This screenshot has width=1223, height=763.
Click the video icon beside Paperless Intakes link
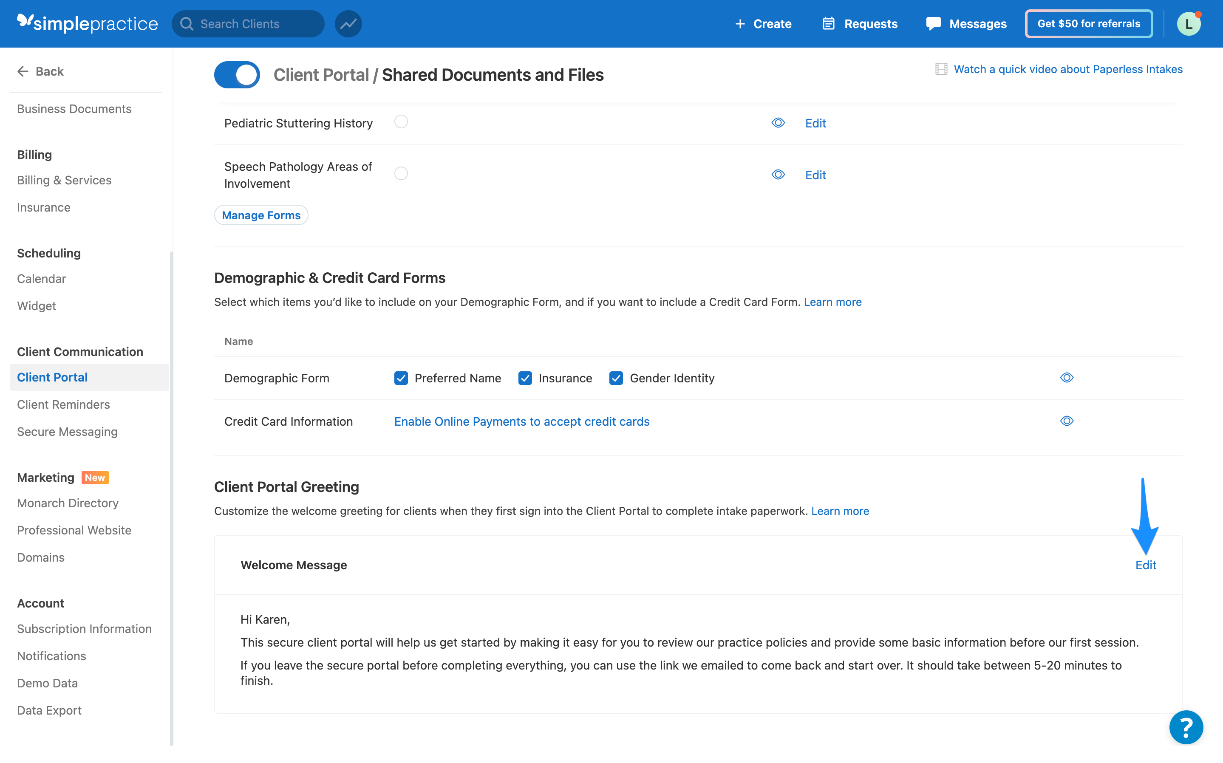(x=941, y=69)
